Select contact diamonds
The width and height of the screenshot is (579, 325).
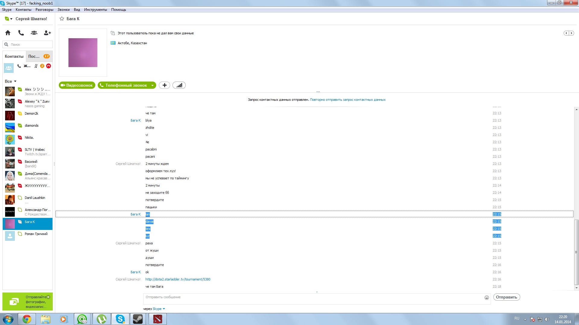[28, 128]
